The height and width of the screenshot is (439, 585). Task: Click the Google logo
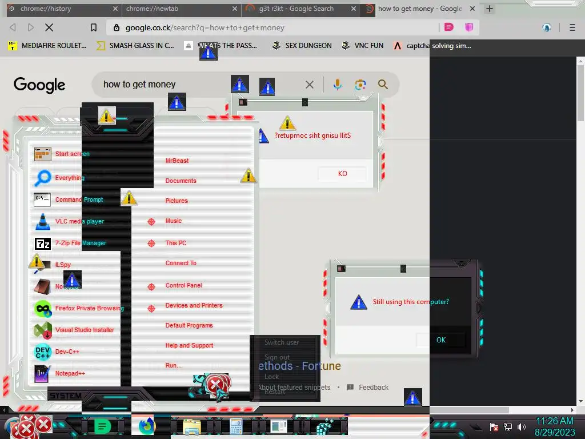[x=39, y=85]
